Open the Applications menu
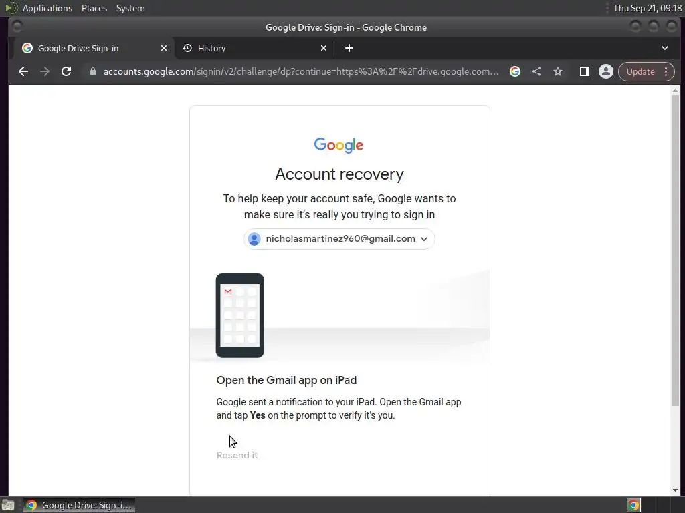 coord(47,8)
